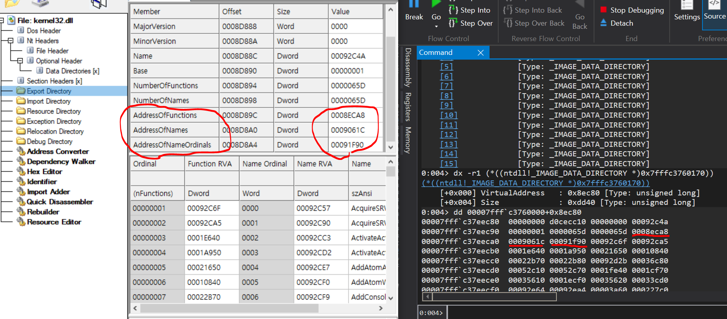The image size is (727, 319).
Task: Click the Break pause icon
Action: [414, 4]
